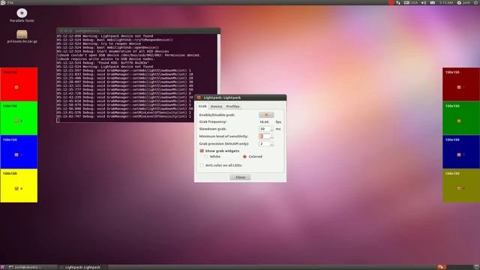Click the Lightpack: Lightpack dialog title
This screenshot has height=270, width=480.
point(222,97)
